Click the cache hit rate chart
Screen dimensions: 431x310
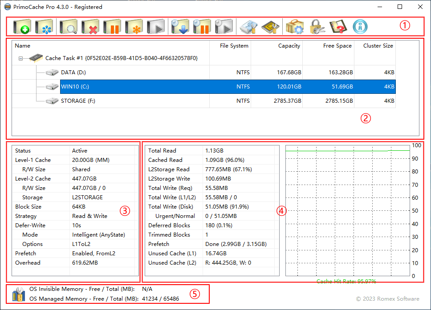pyautogui.click(x=348, y=211)
